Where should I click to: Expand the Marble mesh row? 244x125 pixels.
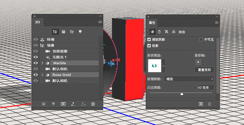coord(42,63)
